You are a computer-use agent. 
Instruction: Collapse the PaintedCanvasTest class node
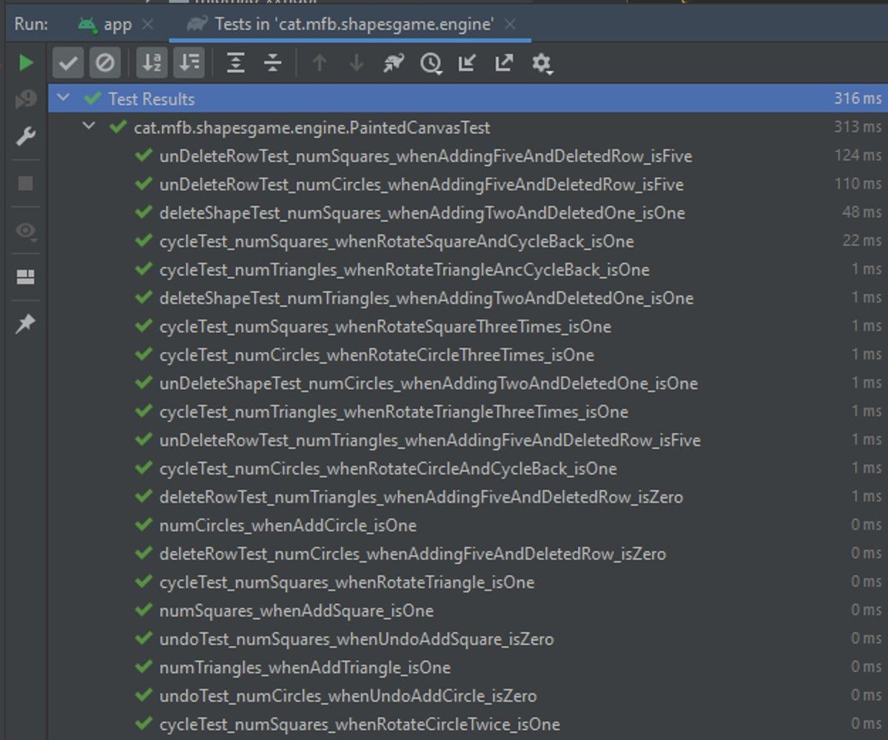click(89, 127)
